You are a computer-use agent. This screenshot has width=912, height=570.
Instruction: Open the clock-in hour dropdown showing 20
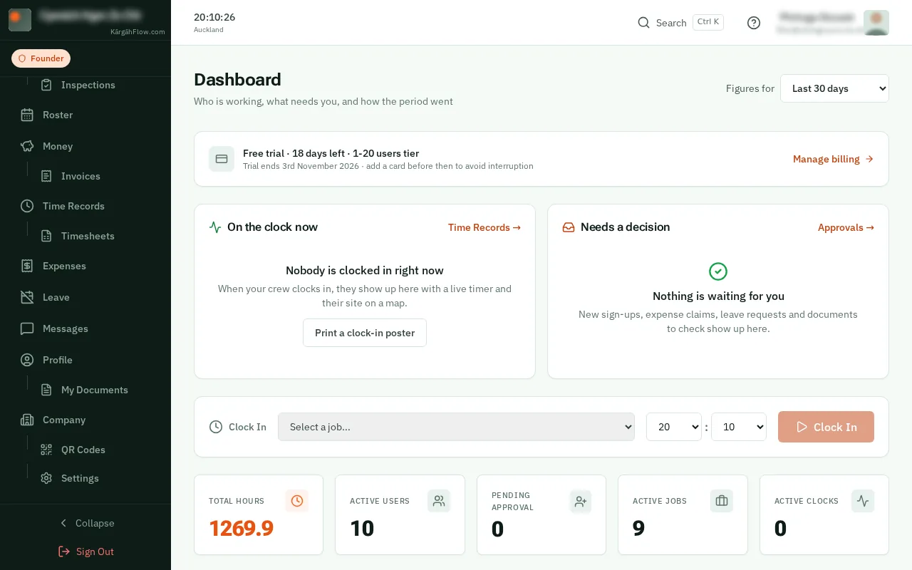[x=674, y=427]
